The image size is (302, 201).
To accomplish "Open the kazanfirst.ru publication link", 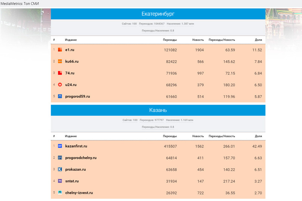I will [76, 146].
